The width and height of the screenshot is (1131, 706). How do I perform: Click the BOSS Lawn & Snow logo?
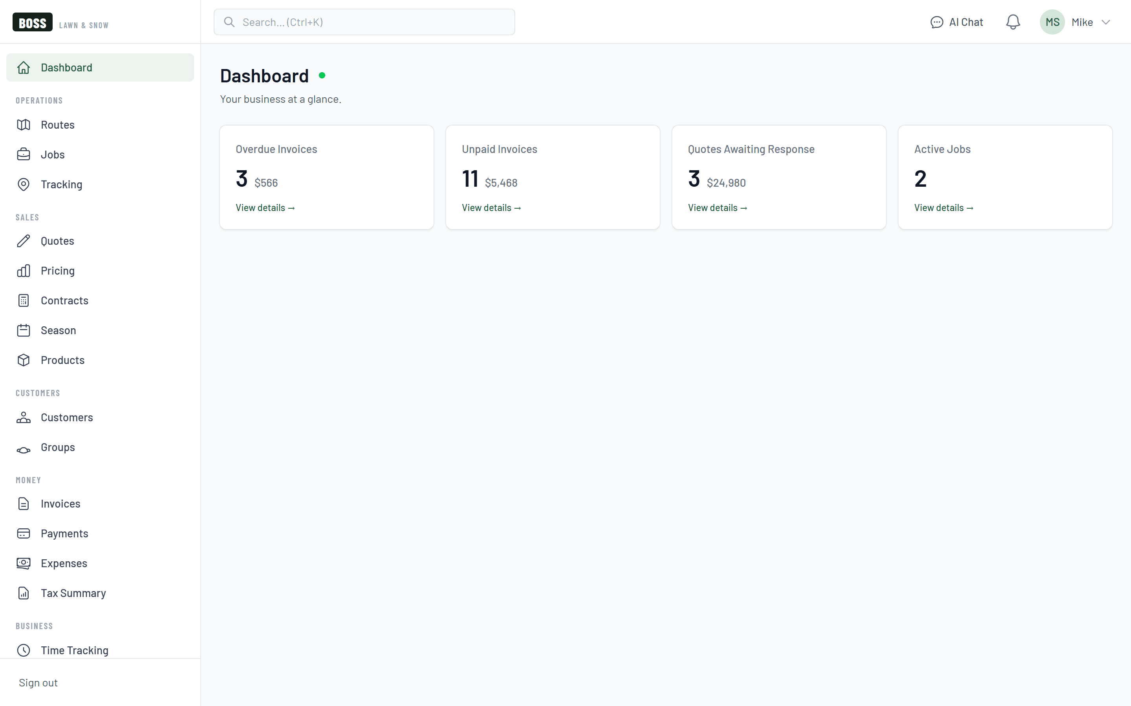click(x=61, y=22)
